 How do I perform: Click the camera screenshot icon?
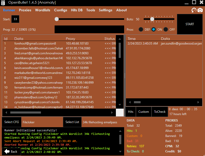pyautogui.click(x=200, y=10)
